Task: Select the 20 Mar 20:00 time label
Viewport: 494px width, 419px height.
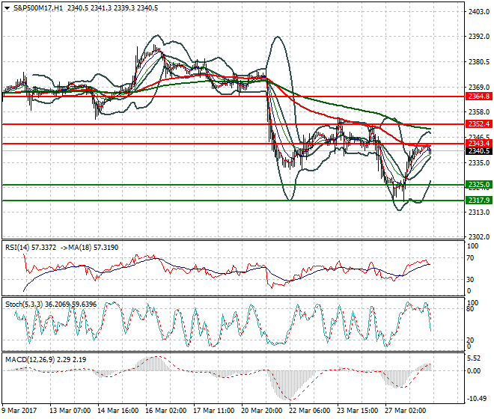Action: pyautogui.click(x=261, y=411)
